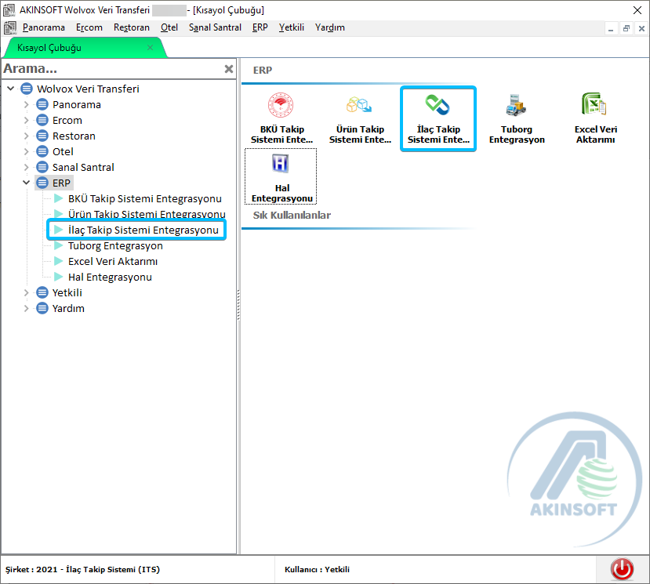Restore the inner child window
This screenshot has width=650, height=584.
[626, 28]
